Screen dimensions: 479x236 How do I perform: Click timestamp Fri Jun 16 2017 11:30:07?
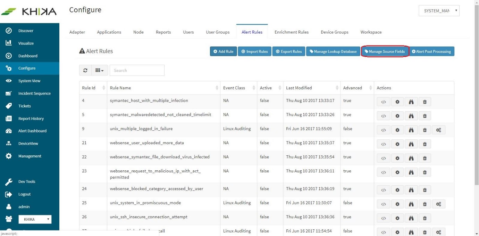pos(309,203)
